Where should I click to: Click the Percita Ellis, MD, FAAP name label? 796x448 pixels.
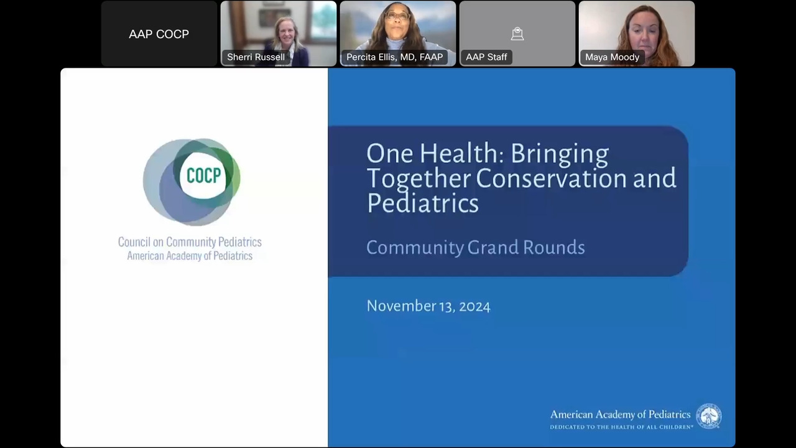(394, 57)
